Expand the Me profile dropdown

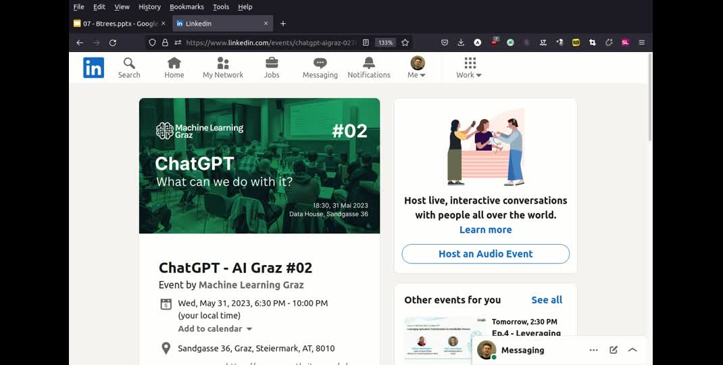coord(417,68)
